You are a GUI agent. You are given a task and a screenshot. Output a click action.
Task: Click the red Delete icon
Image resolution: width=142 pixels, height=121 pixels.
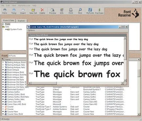(x=42, y=11)
